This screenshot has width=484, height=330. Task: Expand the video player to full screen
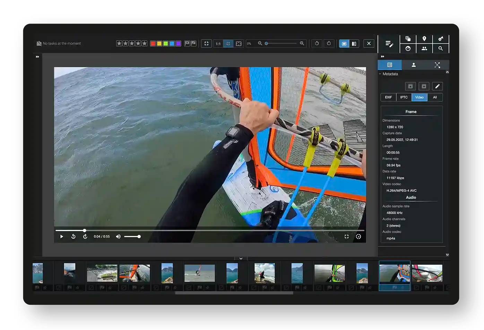(x=346, y=237)
